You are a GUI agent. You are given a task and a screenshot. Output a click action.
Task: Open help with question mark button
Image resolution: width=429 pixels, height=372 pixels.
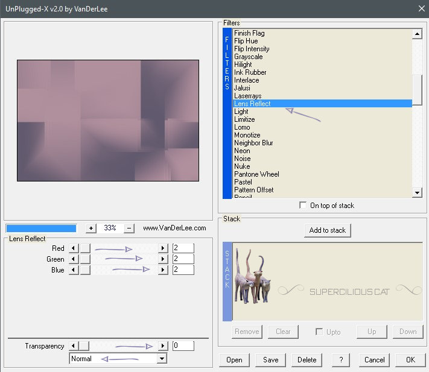[341, 360]
